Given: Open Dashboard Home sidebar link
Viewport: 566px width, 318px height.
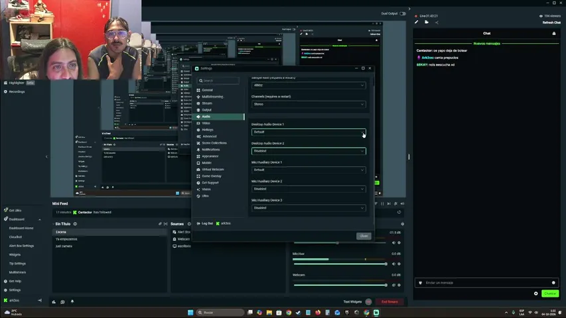Looking at the screenshot, I should tap(21, 228).
